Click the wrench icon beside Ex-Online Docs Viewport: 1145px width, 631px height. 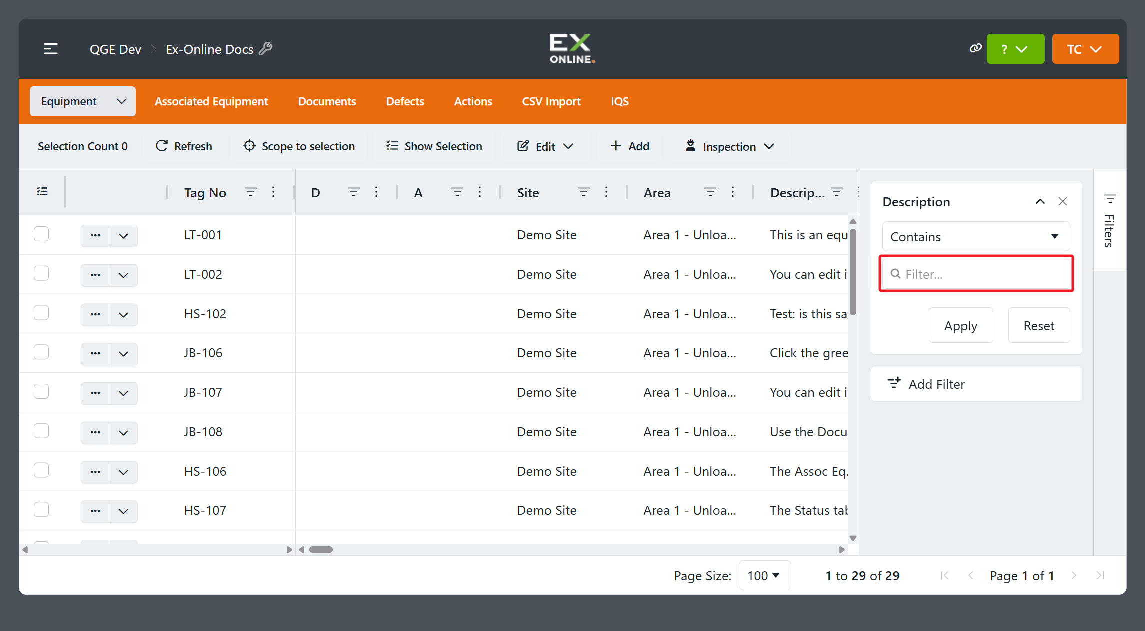click(266, 49)
